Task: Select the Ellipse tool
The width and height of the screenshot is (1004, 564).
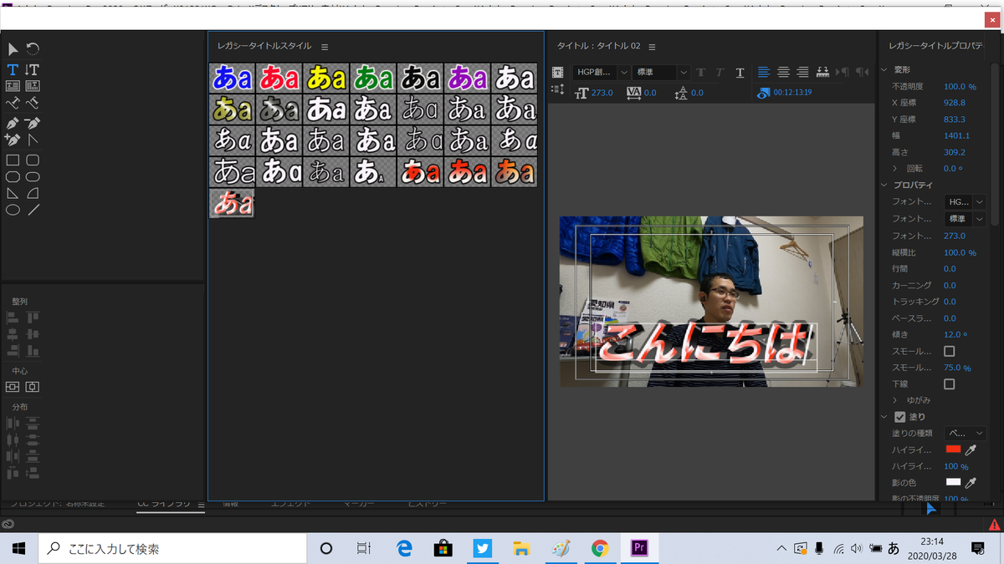Action: click(x=13, y=210)
